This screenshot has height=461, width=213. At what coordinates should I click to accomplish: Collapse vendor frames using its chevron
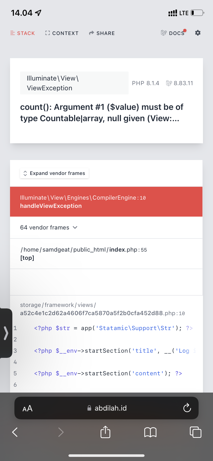[75, 227]
